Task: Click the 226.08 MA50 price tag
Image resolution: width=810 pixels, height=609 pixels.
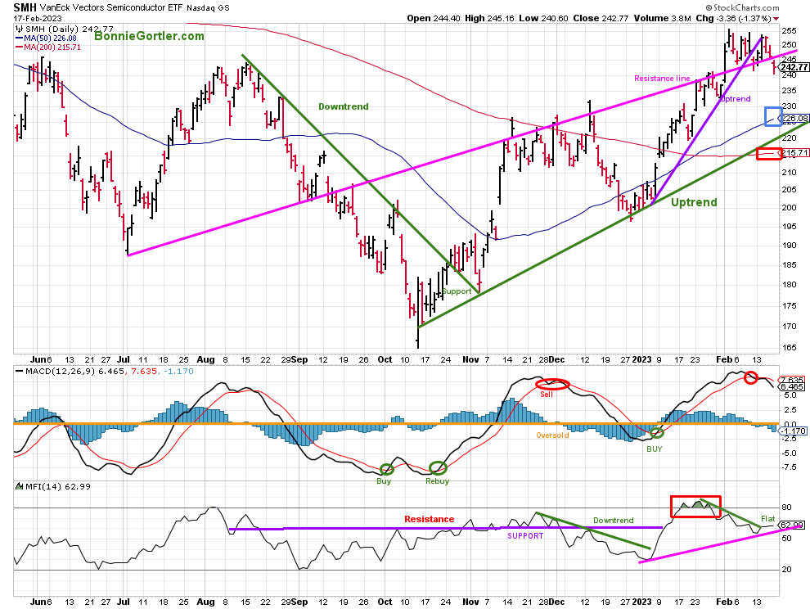Action: point(794,119)
